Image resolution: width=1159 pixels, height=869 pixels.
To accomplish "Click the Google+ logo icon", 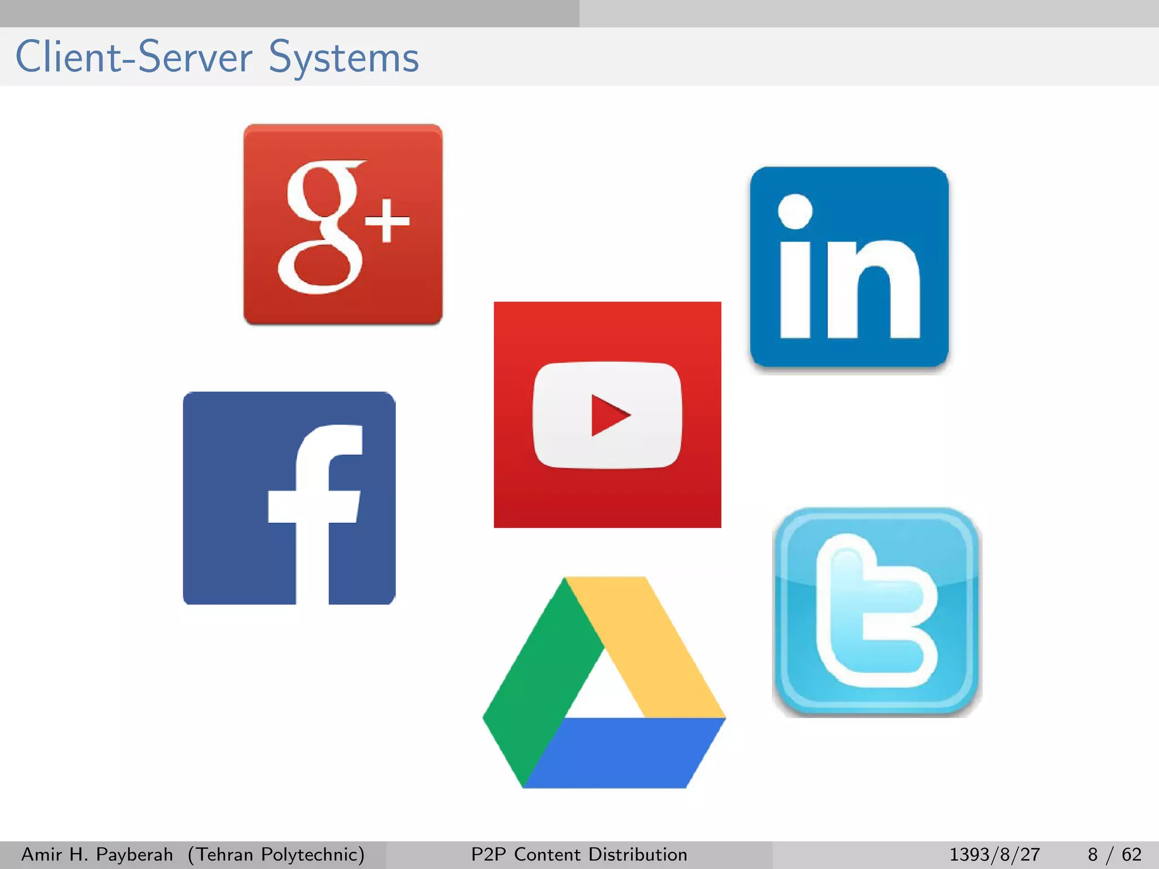I will [343, 225].
